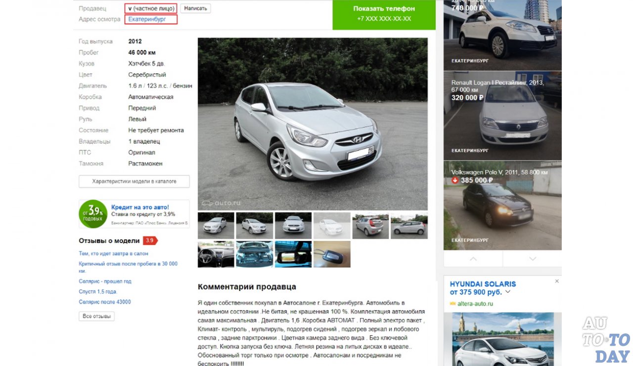The image size is (633, 366).
Task: Open the review Тем, кто идет завтра в салон
Action: tap(113, 254)
